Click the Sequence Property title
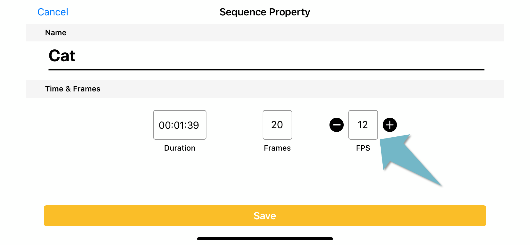530x245 pixels. point(265,12)
